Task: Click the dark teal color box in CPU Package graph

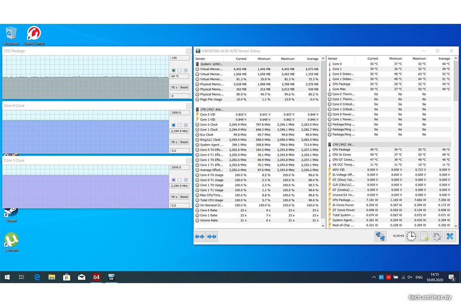Action: point(174,70)
